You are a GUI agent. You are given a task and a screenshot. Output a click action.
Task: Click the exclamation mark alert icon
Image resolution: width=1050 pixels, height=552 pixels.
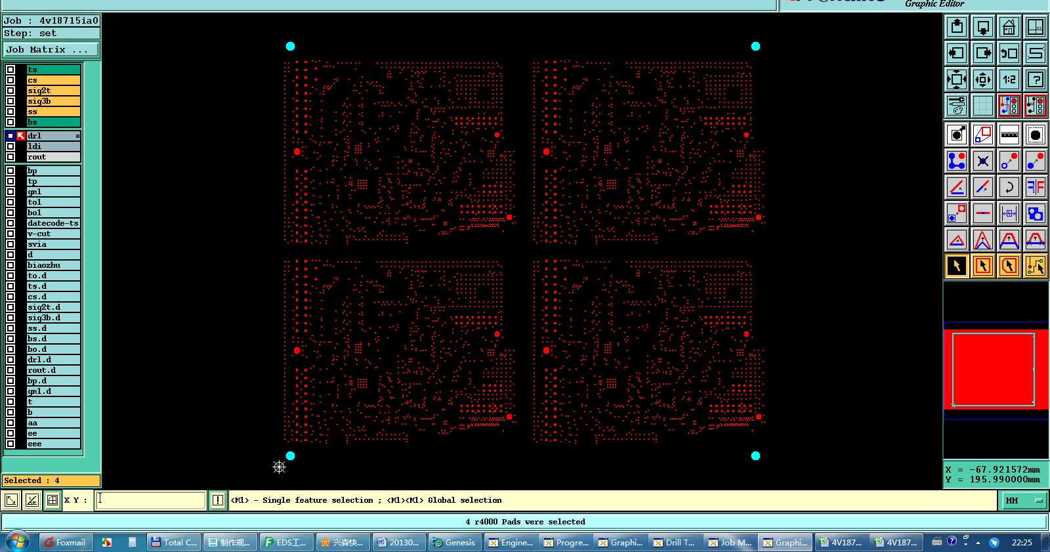(218, 500)
